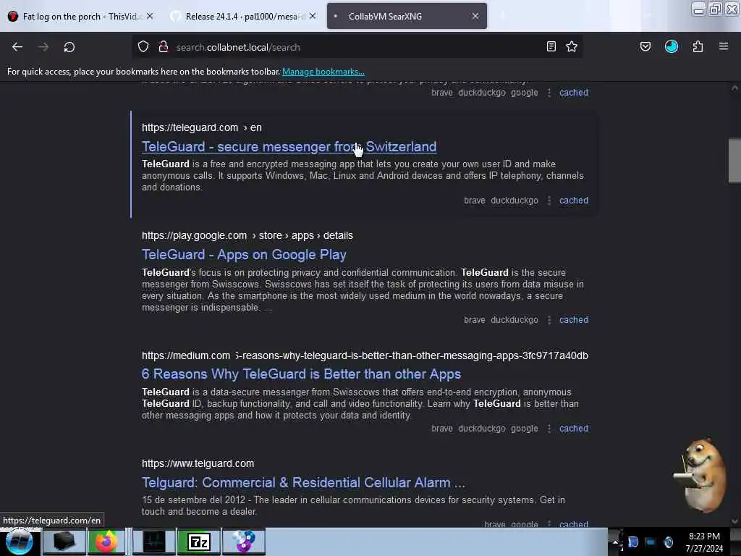Click 'duckduckgo' engine link under Google Play result
The height and width of the screenshot is (556, 741).
[x=515, y=320]
